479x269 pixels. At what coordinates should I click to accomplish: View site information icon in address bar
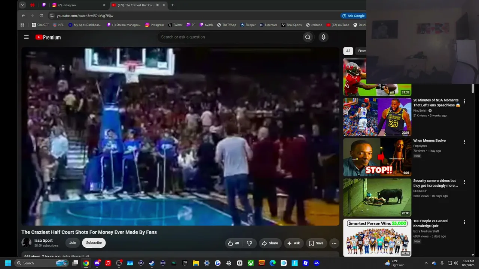pos(52,16)
